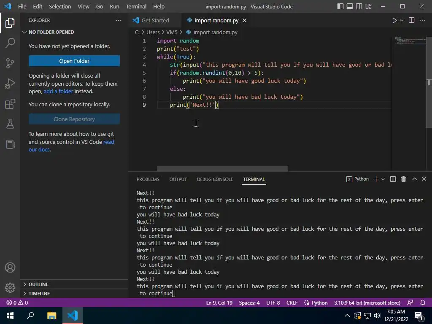Image resolution: width=432 pixels, height=324 pixels.
Task: Select Python language mode in status bar
Action: (316, 302)
